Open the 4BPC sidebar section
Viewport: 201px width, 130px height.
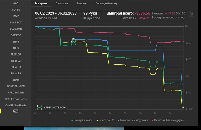point(16,48)
